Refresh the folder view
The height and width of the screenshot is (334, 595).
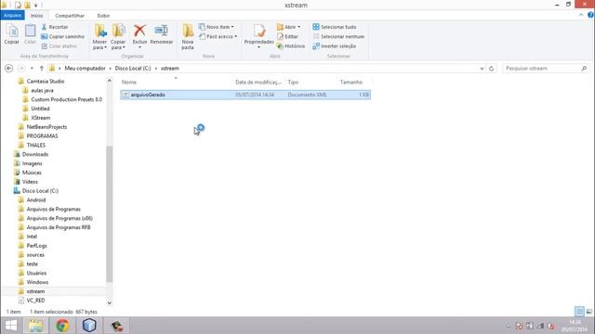coord(492,69)
